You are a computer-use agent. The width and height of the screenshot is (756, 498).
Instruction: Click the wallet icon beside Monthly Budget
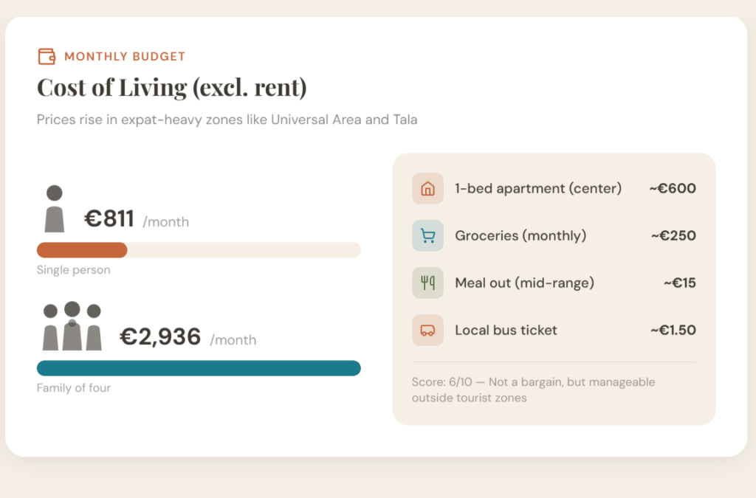(47, 56)
